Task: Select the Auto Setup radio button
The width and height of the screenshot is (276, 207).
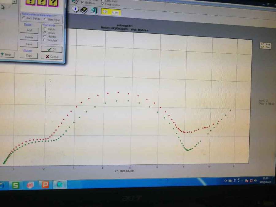Action: tap(24, 18)
